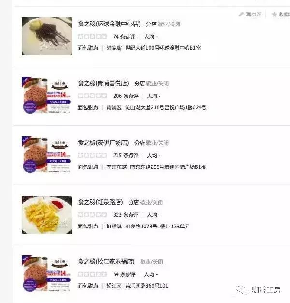Image resolution: width=290 pixels, height=303 pixels.
Task: Click the 南京东路 area link
Action: coord(116,167)
